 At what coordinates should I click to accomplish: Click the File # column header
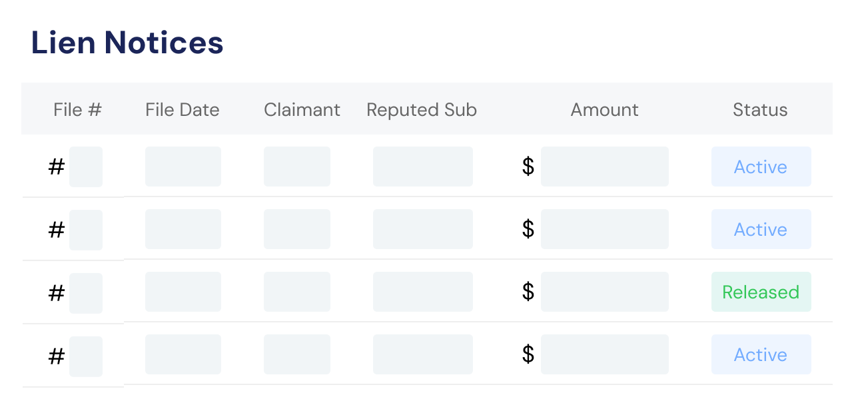coord(77,110)
